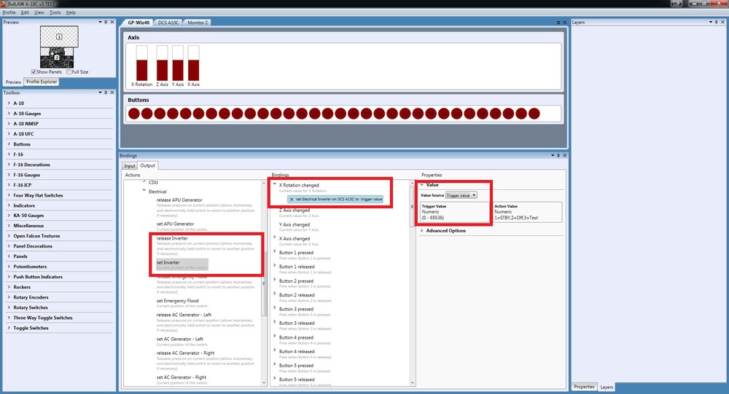Select the X Rotation axis bar
Viewport: 729px width, 394px height.
click(142, 63)
